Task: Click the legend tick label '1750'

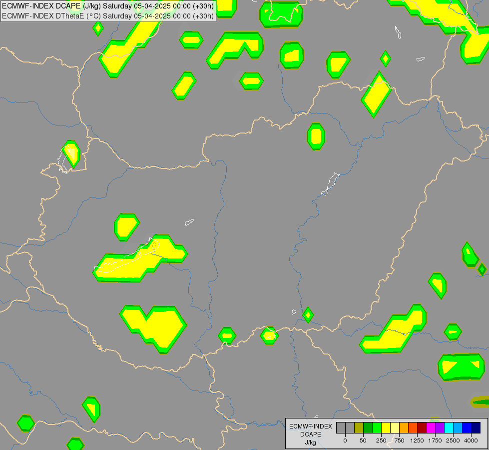Action: click(435, 440)
